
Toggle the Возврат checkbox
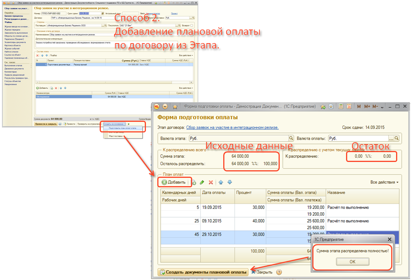(191, 26)
